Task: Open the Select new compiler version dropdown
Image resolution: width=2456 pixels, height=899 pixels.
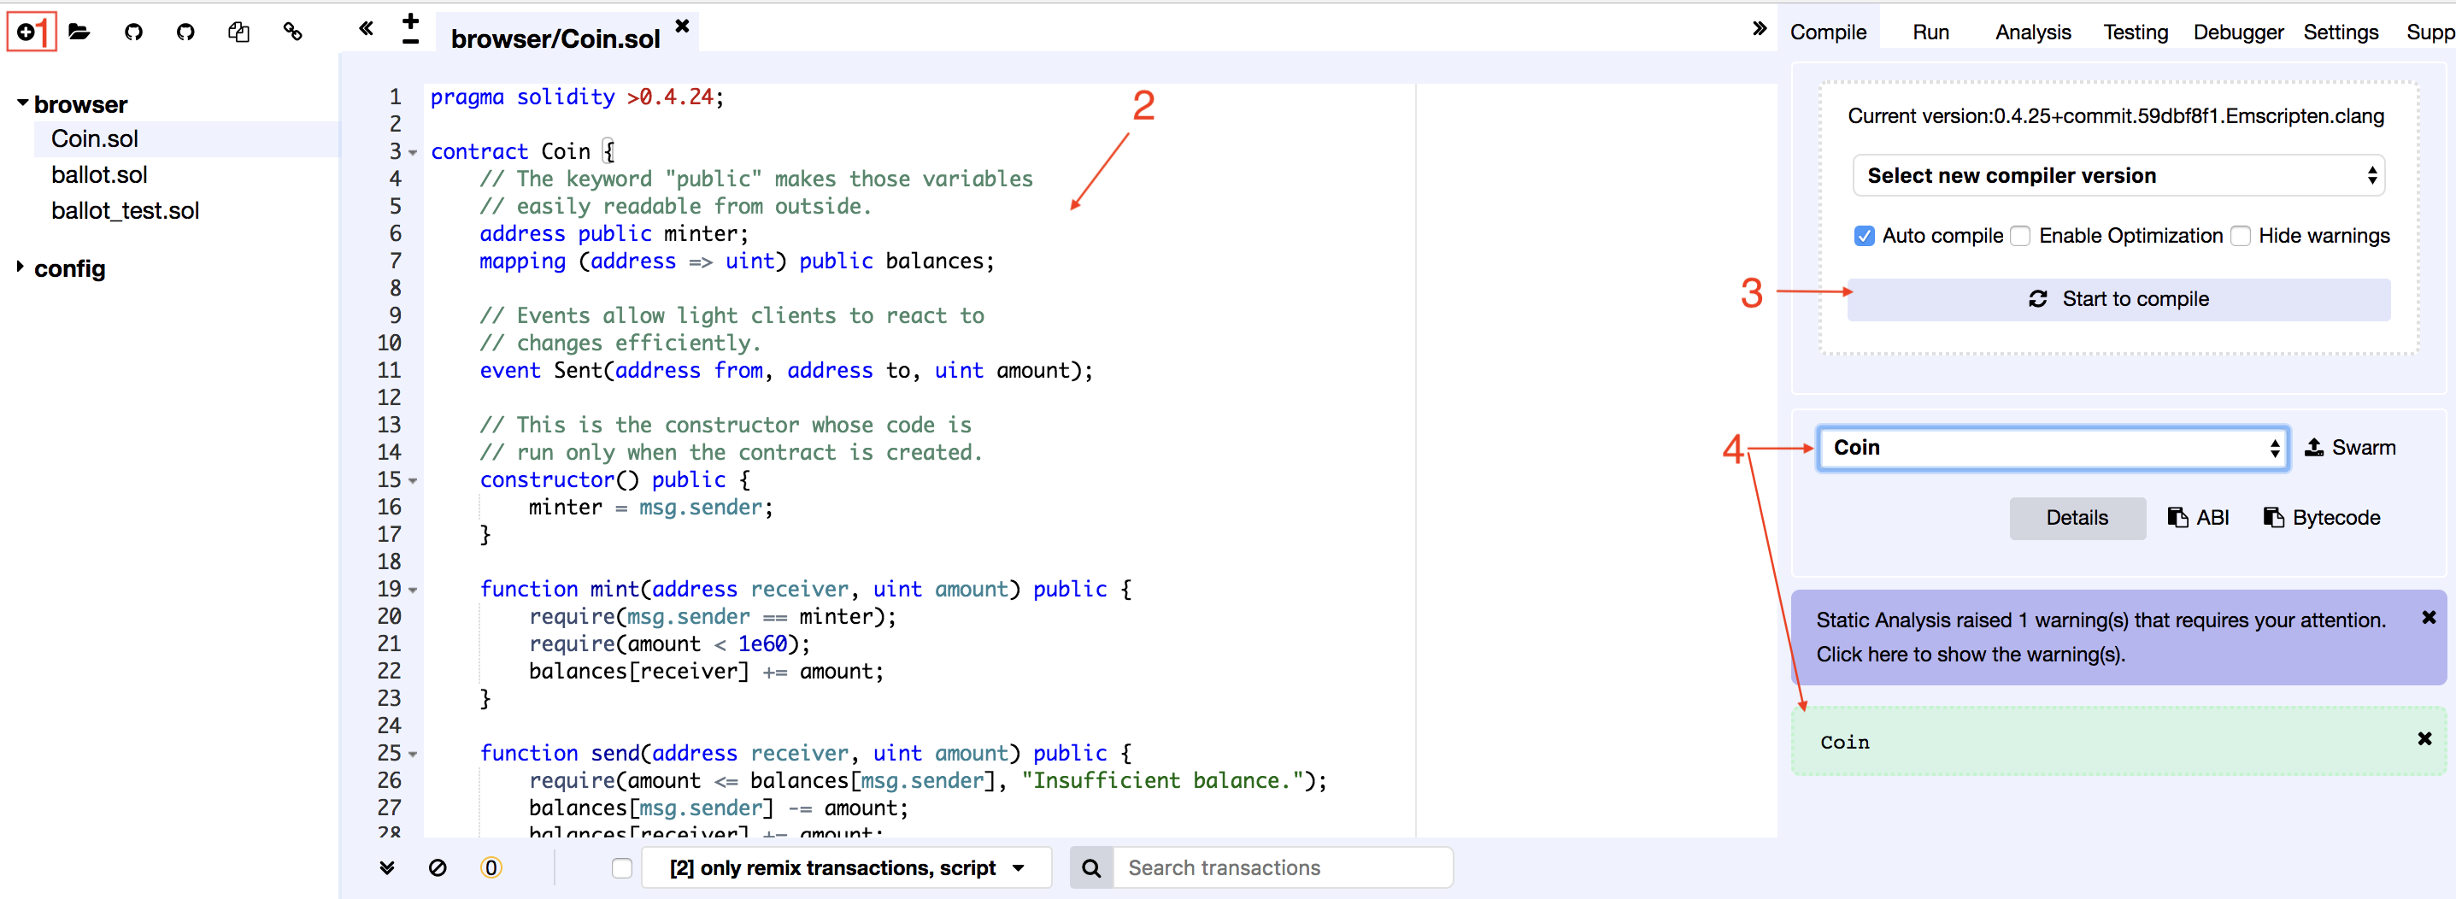Action: click(x=2118, y=175)
